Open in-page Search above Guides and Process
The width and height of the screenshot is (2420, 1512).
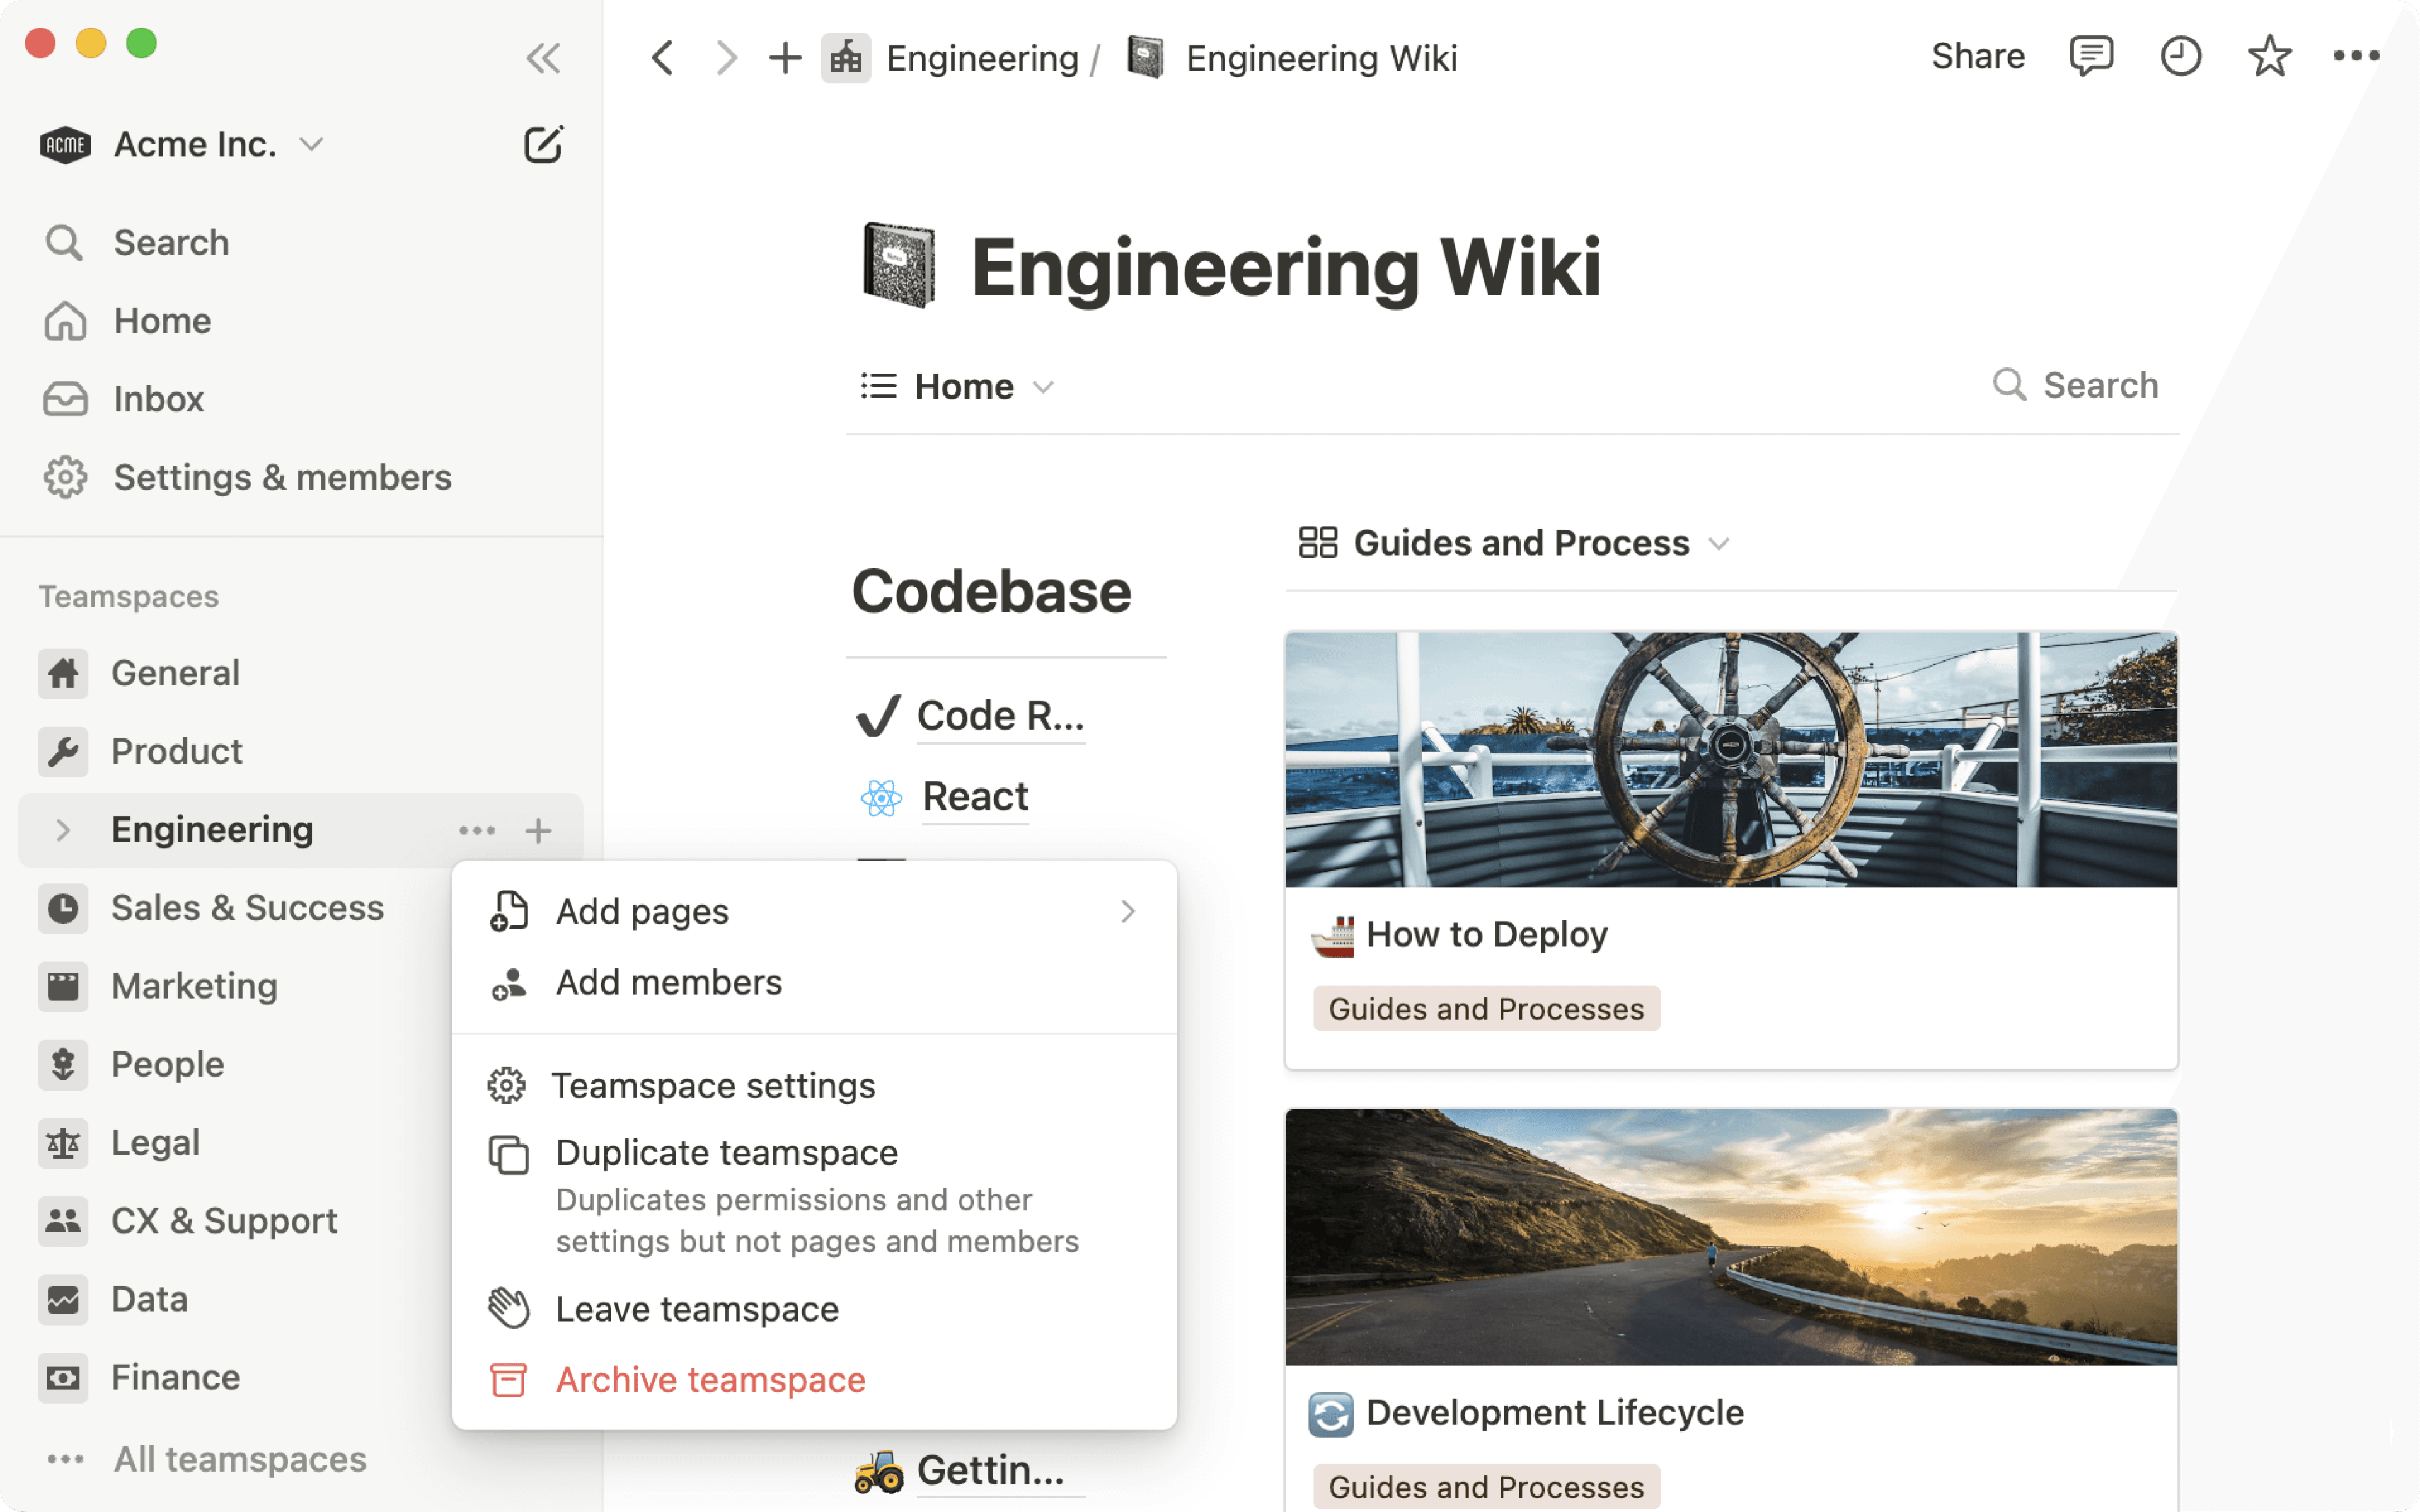coord(2076,385)
